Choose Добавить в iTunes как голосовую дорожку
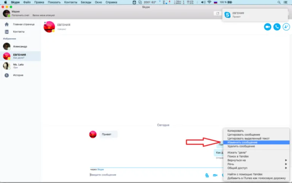 click(256, 178)
